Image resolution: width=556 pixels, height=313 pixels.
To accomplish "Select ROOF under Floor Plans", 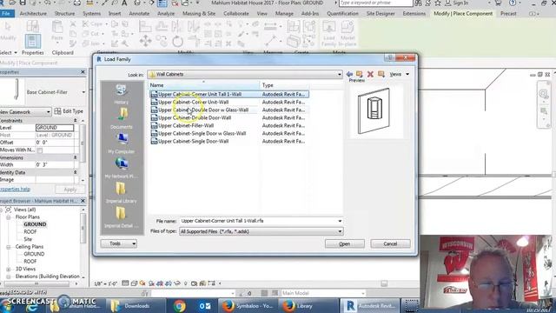I will pyautogui.click(x=30, y=232).
